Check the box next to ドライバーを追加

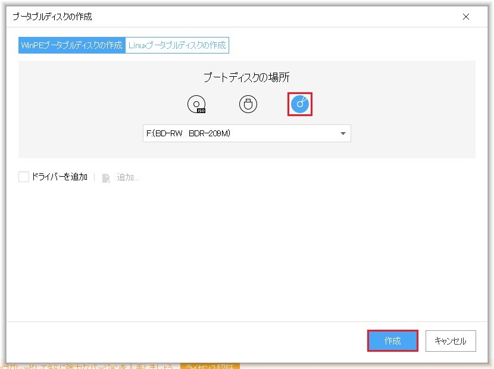[23, 176]
